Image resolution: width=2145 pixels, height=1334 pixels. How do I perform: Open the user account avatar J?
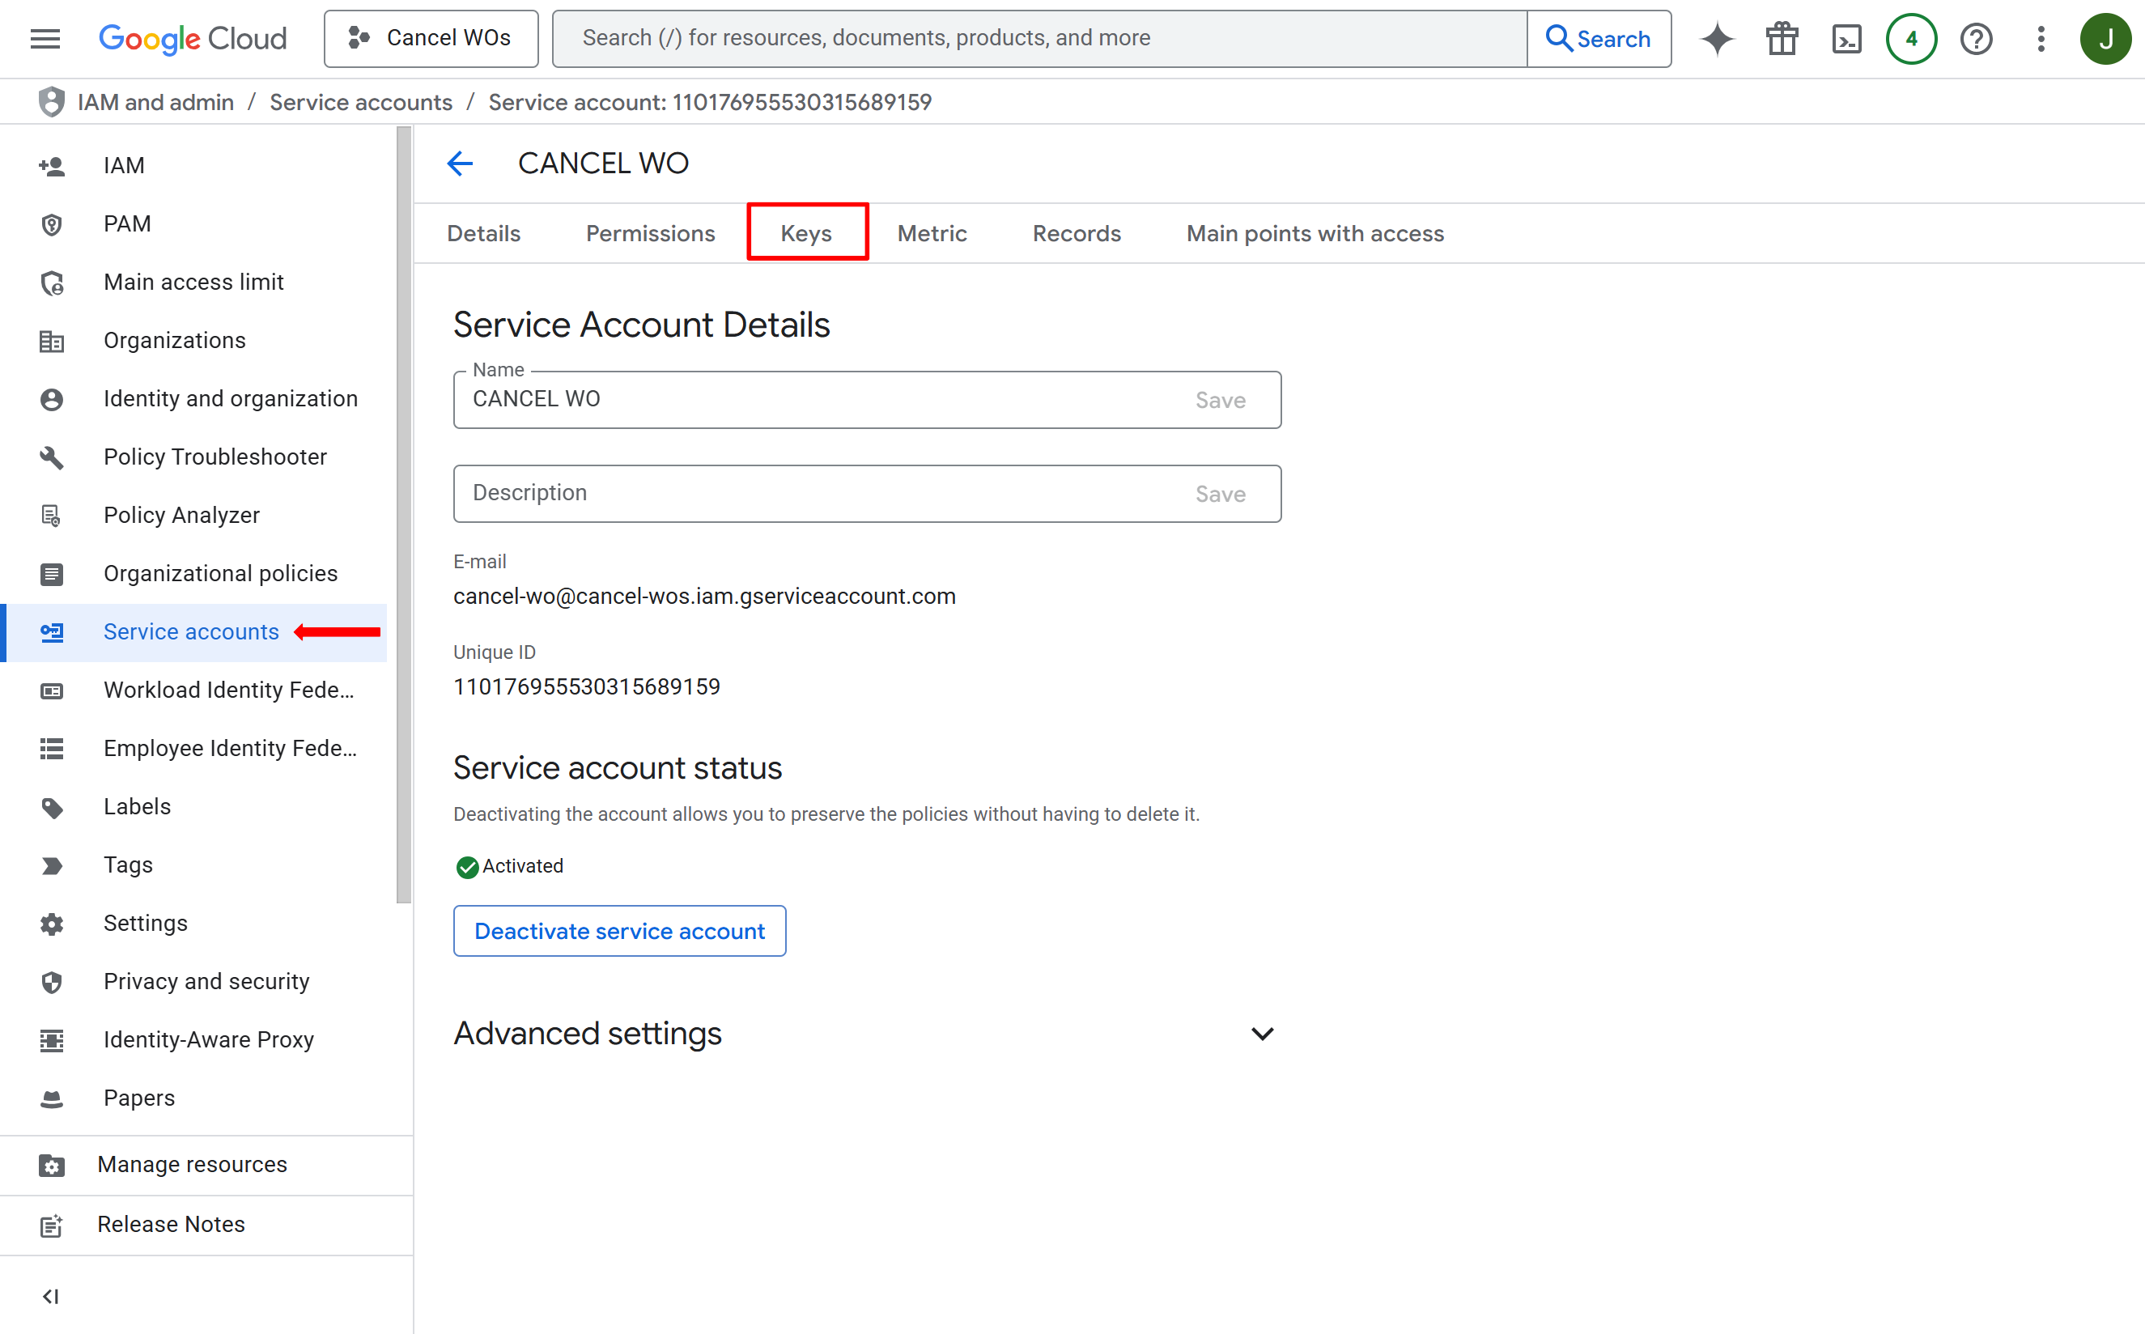2105,39
